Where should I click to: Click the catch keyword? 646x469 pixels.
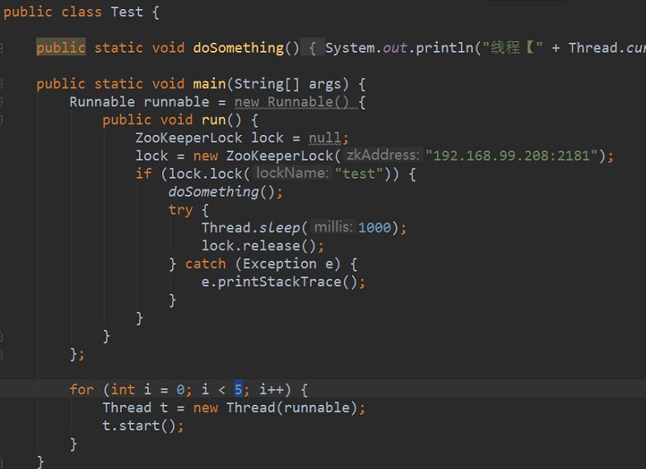point(205,264)
